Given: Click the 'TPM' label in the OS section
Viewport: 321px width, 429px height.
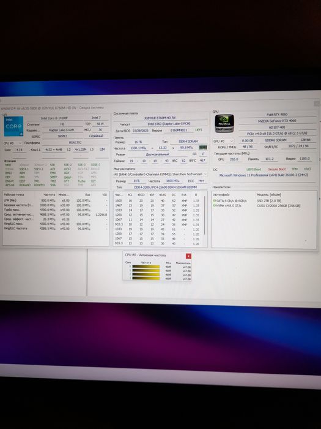Looking at the screenshot, I should (294, 169).
